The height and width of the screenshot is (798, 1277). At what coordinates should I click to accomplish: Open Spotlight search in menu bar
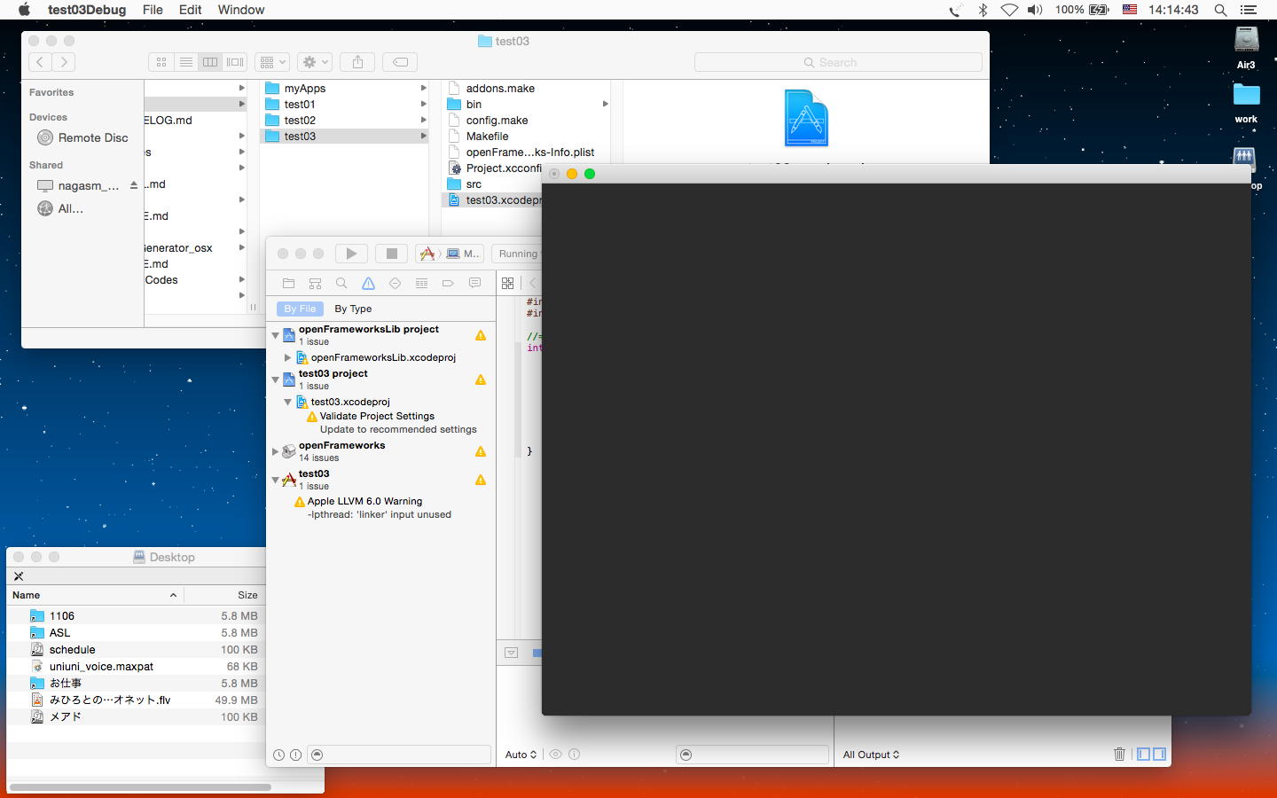[1220, 10]
